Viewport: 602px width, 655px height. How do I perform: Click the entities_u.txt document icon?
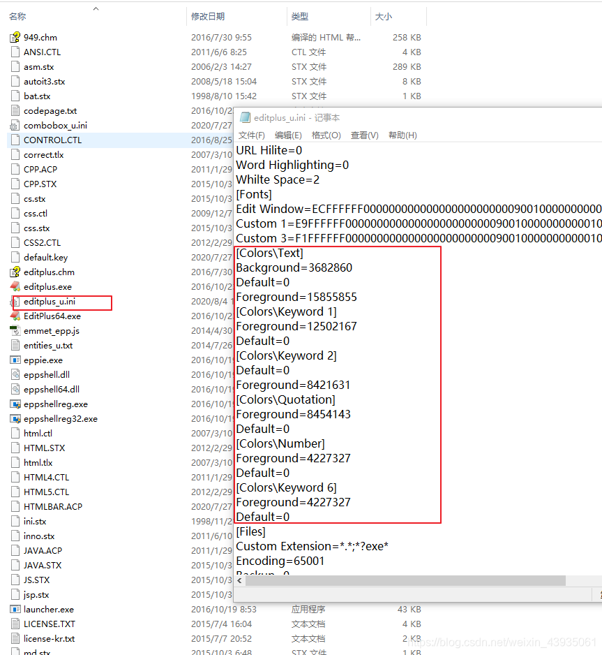pos(15,346)
